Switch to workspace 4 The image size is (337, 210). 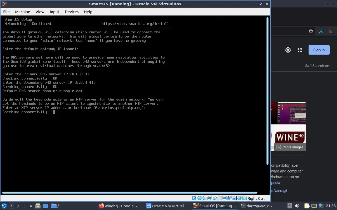coord(31,206)
